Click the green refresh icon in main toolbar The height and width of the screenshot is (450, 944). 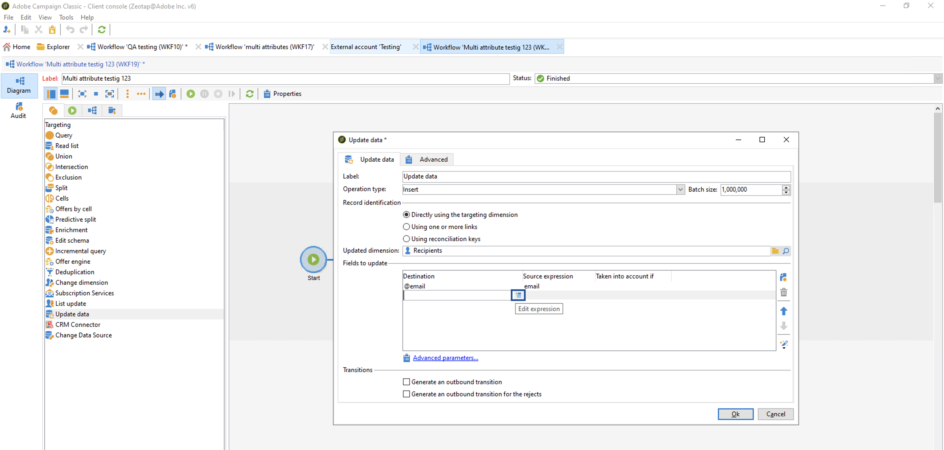point(101,30)
